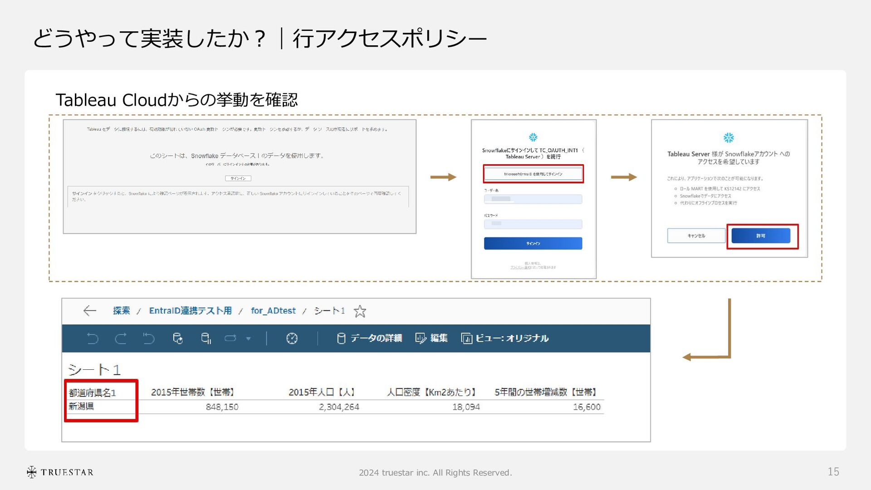Image resolution: width=871 pixels, height=490 pixels.
Task: Click the TRUESTAR logo in footer
Action: click(x=60, y=472)
